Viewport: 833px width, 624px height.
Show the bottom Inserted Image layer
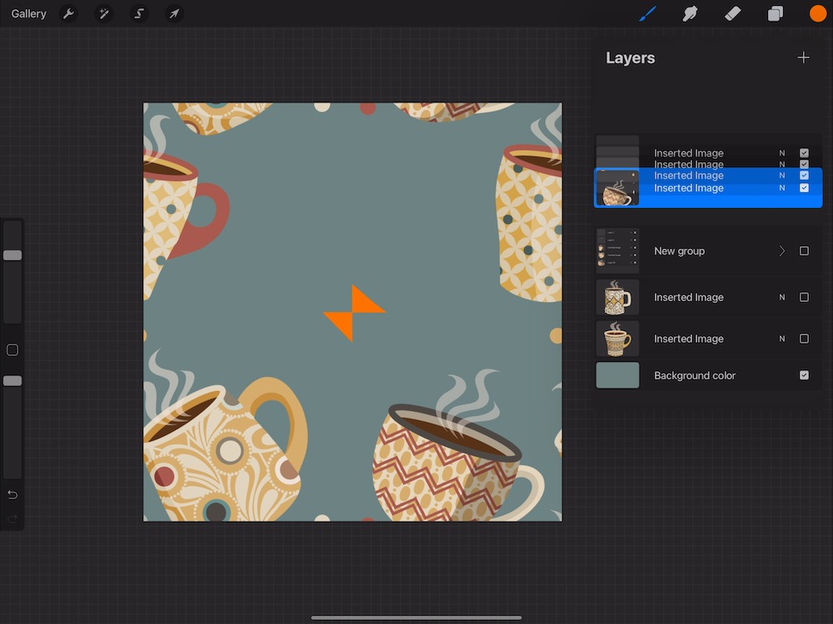804,339
